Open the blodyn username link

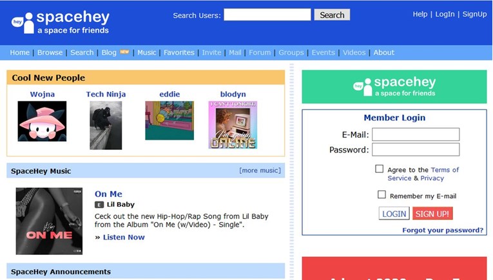click(233, 94)
